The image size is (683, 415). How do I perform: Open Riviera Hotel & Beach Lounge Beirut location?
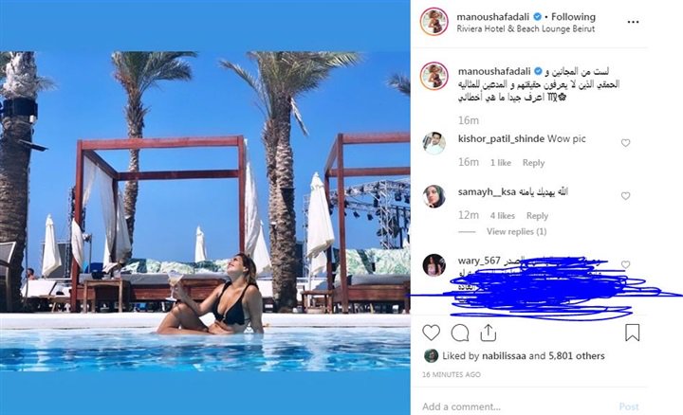526,28
